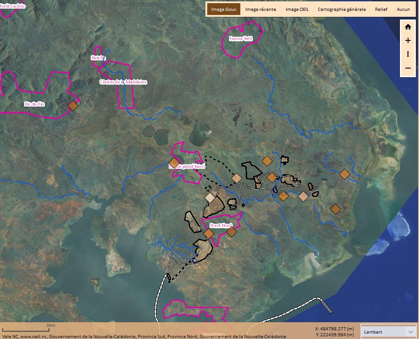
Task: Open the Lambert projection dropdown
Action: coord(389,332)
